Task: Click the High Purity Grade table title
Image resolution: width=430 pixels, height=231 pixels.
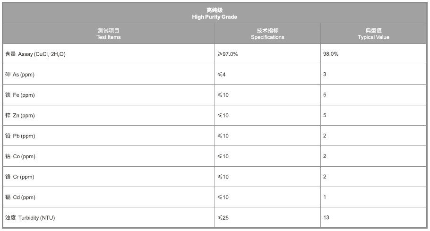Action: coord(215,13)
